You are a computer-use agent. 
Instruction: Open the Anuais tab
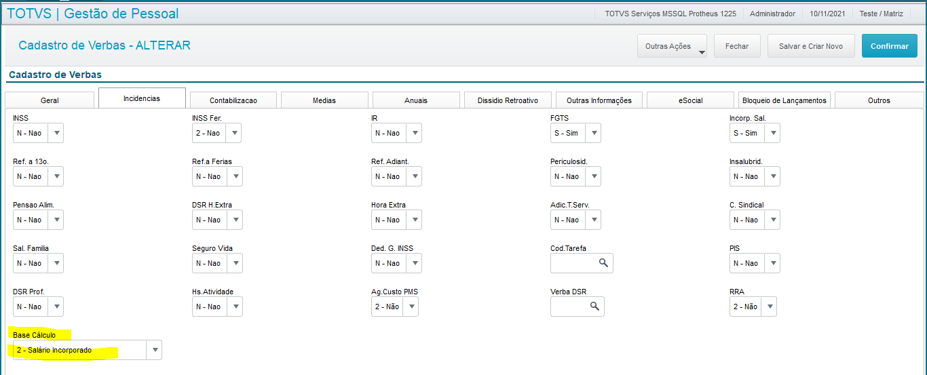(x=416, y=100)
